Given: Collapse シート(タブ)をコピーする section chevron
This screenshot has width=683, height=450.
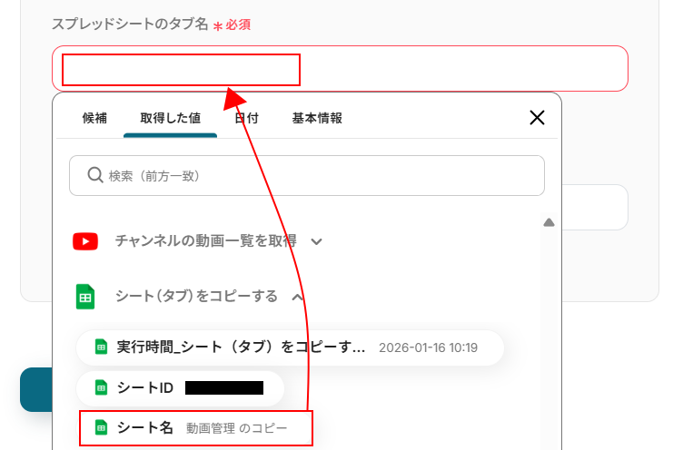Looking at the screenshot, I should point(298,298).
